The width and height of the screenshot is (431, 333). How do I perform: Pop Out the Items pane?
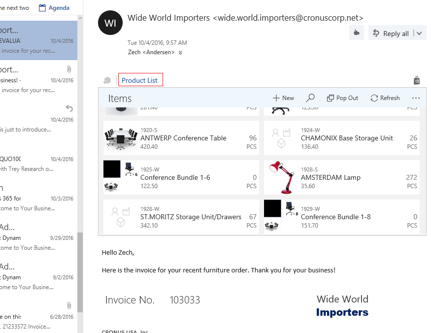tap(343, 98)
